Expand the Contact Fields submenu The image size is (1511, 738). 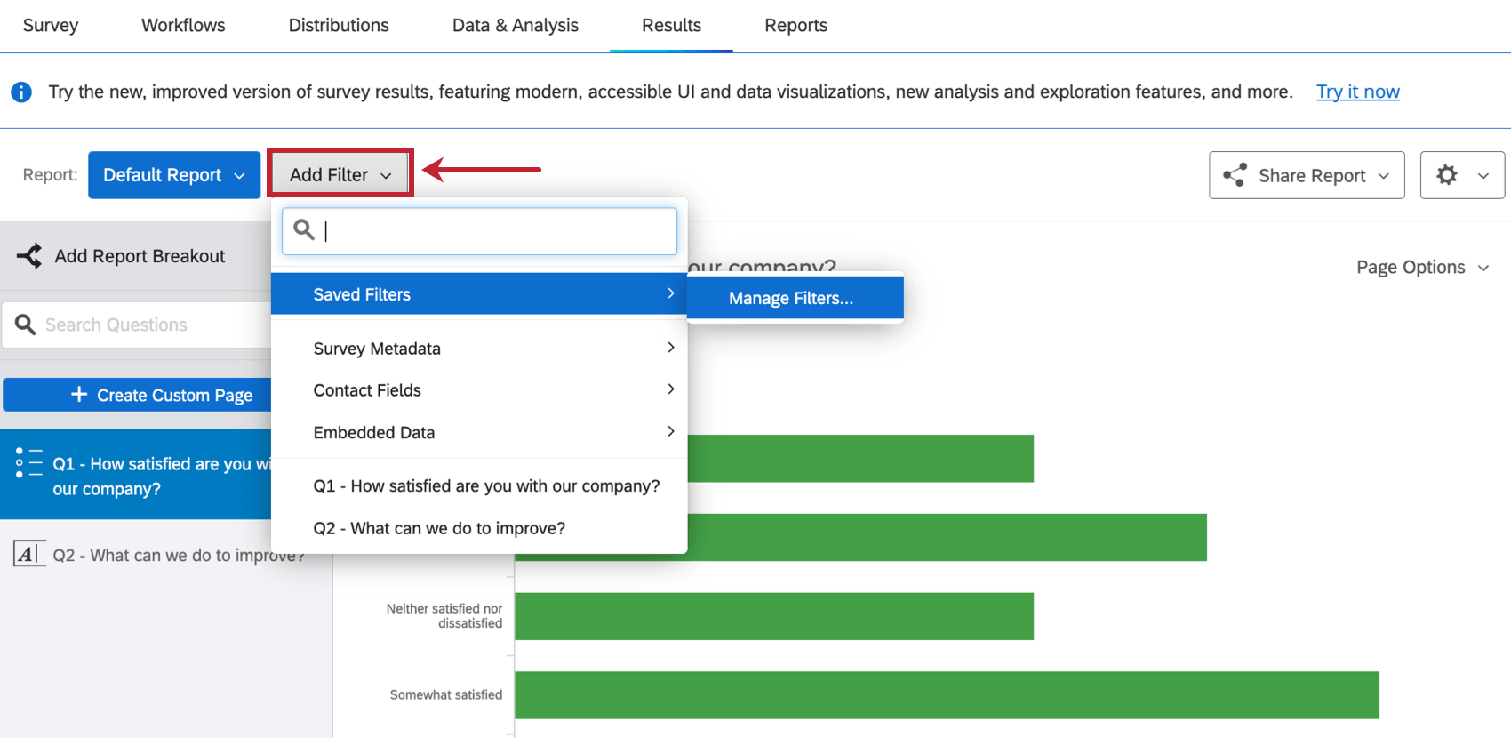(x=479, y=390)
